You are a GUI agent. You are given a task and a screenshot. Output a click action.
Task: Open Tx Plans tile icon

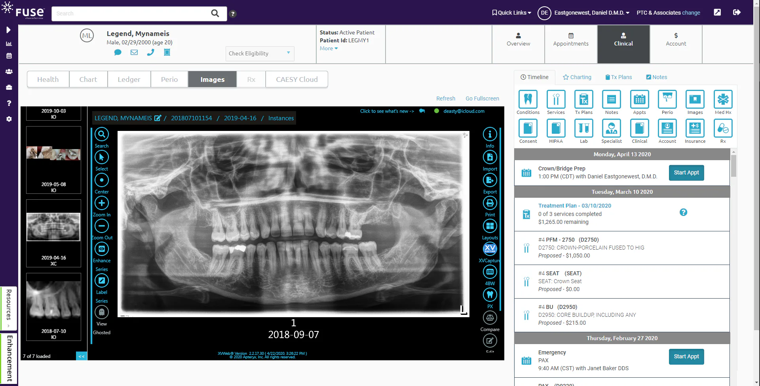[x=584, y=99]
